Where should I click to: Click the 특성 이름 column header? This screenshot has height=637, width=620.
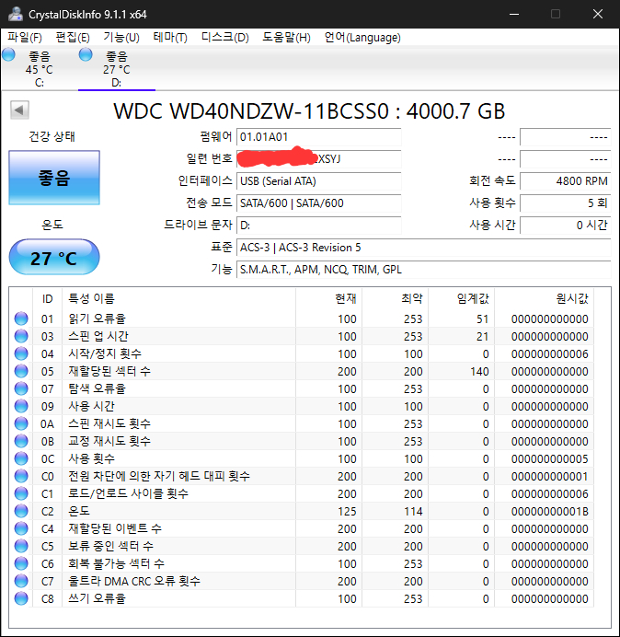coord(178,298)
